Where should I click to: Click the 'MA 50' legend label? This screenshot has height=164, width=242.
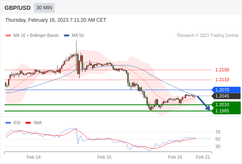click(x=78, y=36)
